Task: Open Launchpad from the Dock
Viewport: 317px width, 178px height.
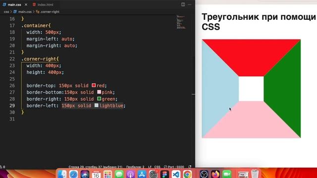Action: coord(107,174)
